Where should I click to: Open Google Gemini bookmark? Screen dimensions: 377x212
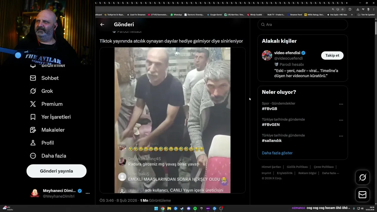point(214,14)
